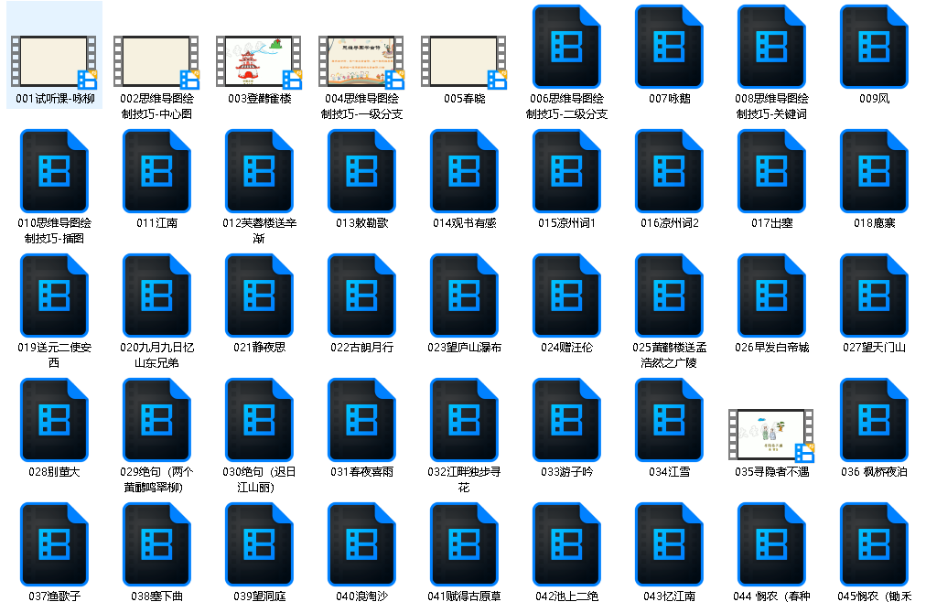Image resolution: width=926 pixels, height=602 pixels.
Task: Click the 021静夜思 file icon
Action: point(259,295)
